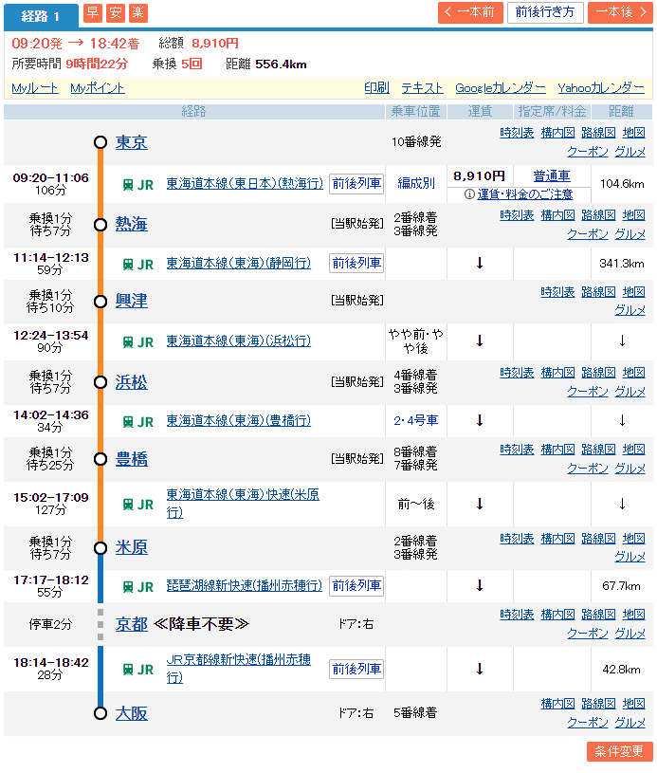Open 東海道本線(東日本)(熱海行) line link
Viewport: 657px width, 773px height.
245,183
